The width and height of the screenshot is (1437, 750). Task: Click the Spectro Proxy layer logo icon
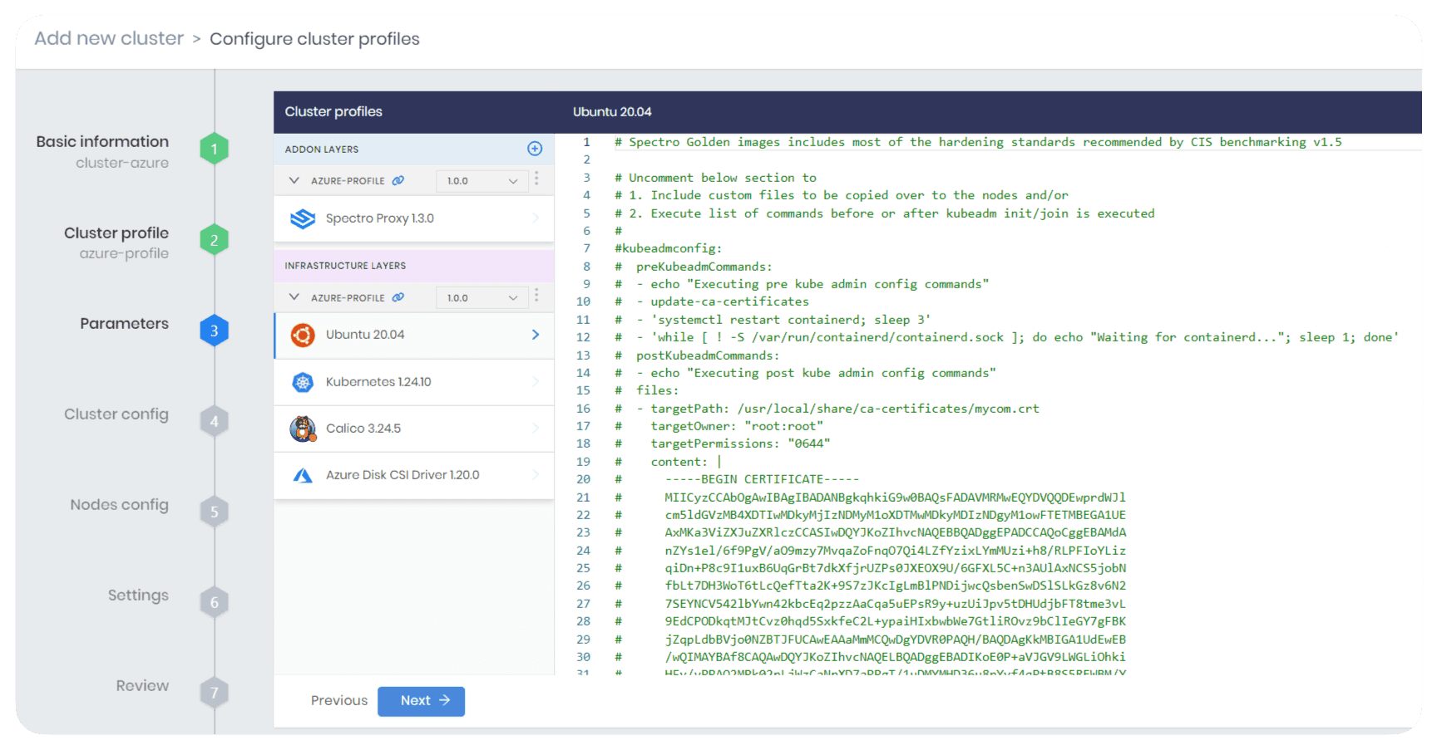(x=303, y=218)
